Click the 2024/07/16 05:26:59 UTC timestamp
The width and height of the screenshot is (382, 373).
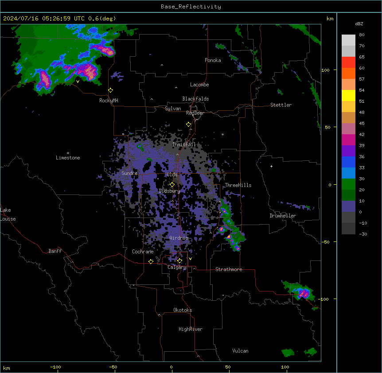click(44, 19)
